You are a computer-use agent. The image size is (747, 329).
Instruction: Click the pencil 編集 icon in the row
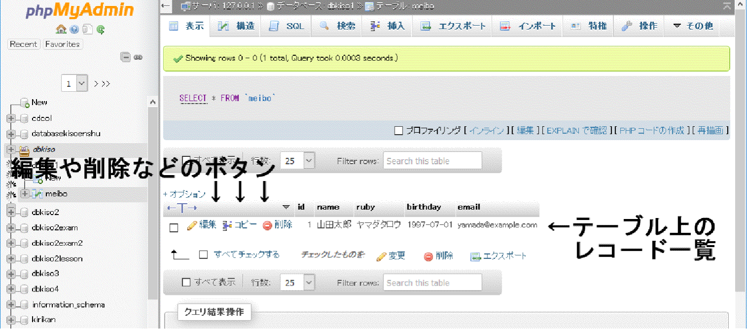point(192,225)
